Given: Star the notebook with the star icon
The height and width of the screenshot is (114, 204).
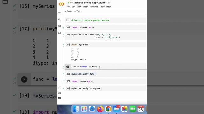Looking at the screenshot, I should point(109,3).
